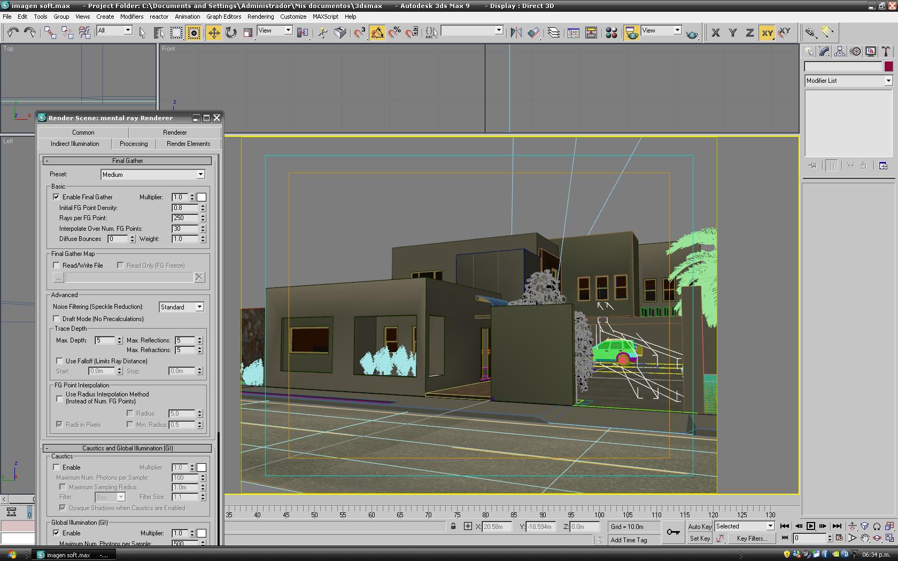Open the Layer Manager icon
The height and width of the screenshot is (561, 898).
(554, 33)
